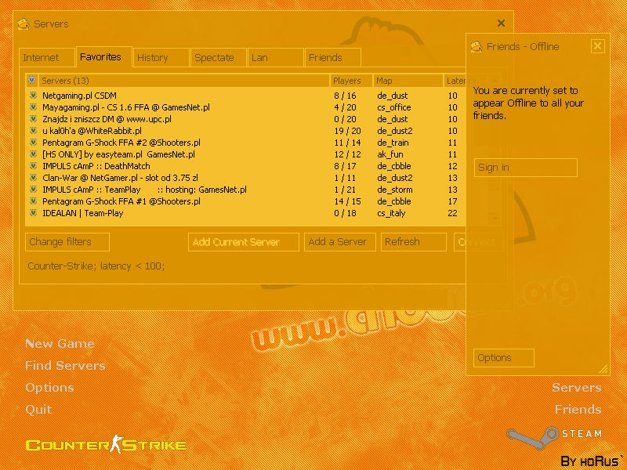Screen dimensions: 627x470
Task: Click the icon beside Znajdz i zniszcz DM server
Action: click(x=33, y=119)
